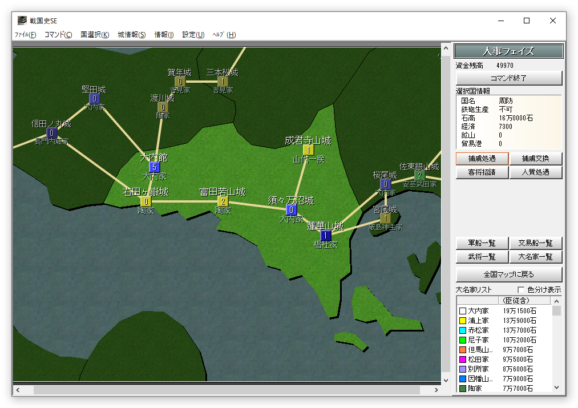Click the 信田ノ丸城 castle icon

[52, 133]
